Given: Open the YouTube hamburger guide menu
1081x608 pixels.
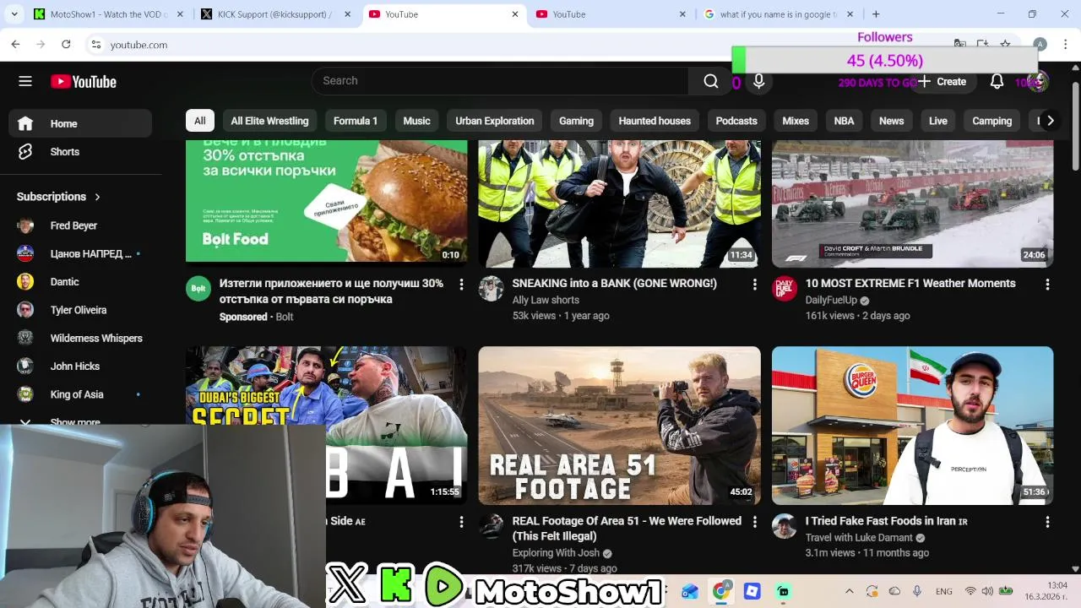Looking at the screenshot, I should click(25, 81).
